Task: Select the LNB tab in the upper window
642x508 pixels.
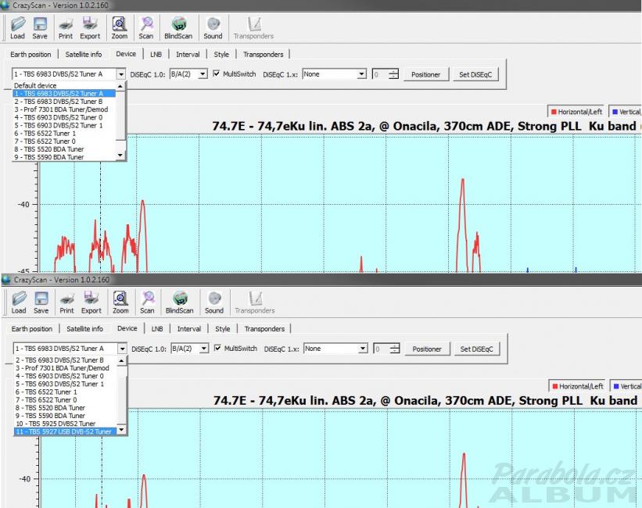Action: 156,55
